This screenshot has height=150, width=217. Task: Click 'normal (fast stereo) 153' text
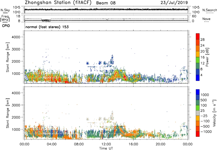pos(47,27)
